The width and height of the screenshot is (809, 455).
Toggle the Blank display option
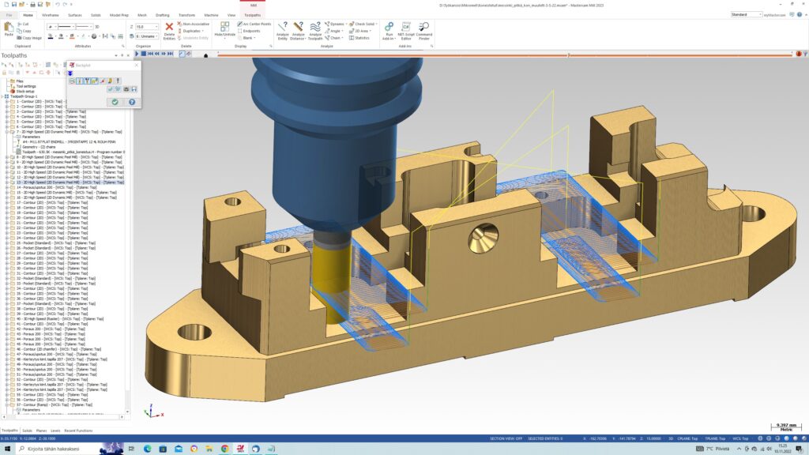248,38
